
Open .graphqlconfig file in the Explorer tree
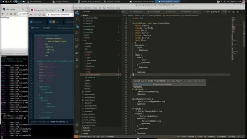(x=101, y=106)
